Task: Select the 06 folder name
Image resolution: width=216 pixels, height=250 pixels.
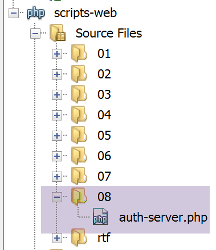Action: click(x=104, y=156)
